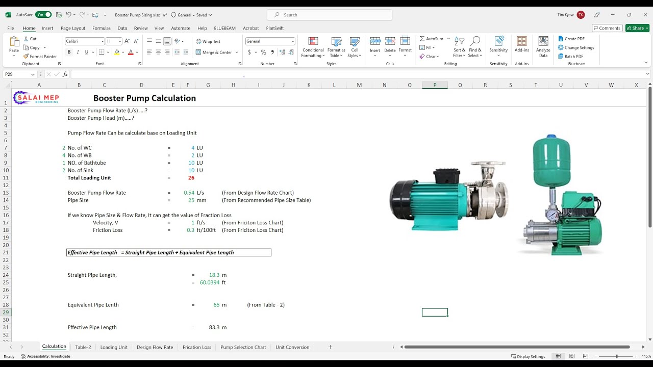Open Find & Select
The image size is (653, 367).
475,47
